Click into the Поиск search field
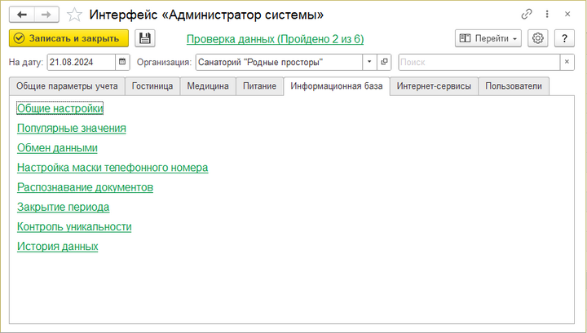587x333 pixels. [x=479, y=62]
